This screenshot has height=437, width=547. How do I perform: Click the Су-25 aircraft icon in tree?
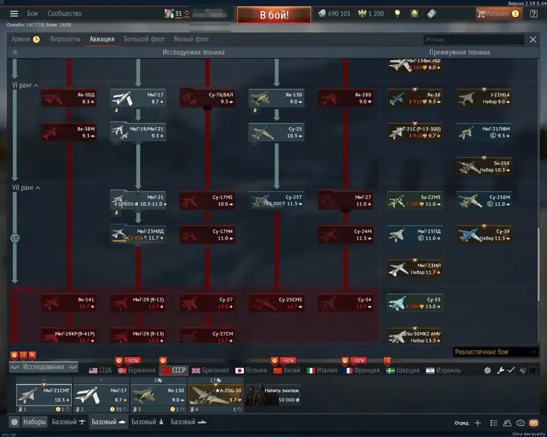(262, 132)
